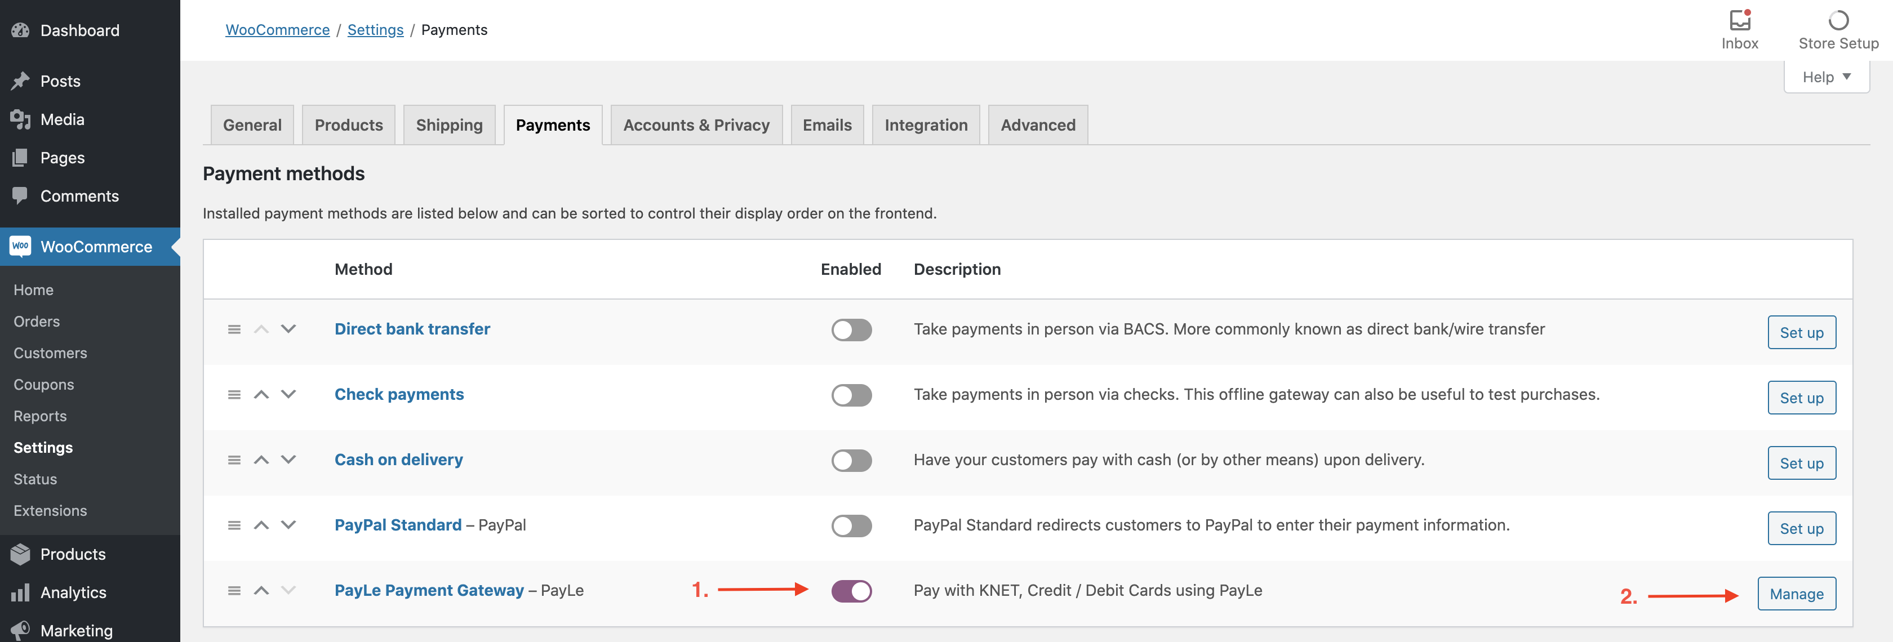Open the Emails tab
1893x642 pixels.
tap(826, 125)
